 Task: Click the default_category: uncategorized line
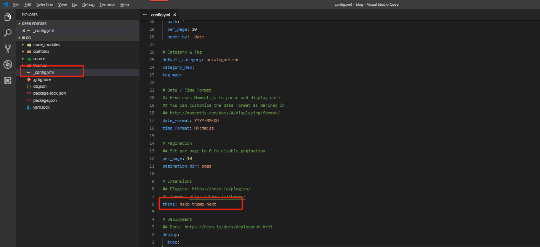click(200, 60)
